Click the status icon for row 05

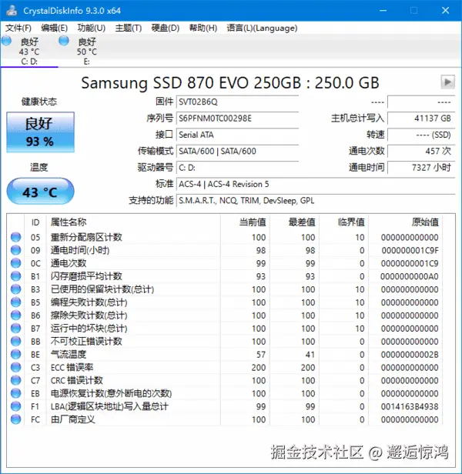tap(15, 237)
